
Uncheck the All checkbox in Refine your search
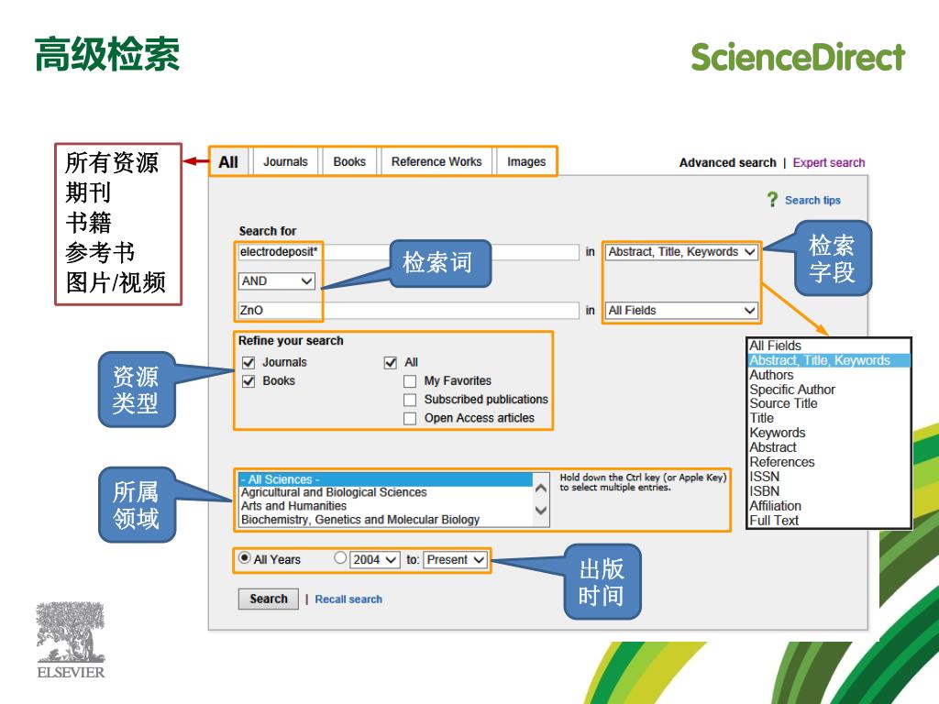pyautogui.click(x=391, y=363)
